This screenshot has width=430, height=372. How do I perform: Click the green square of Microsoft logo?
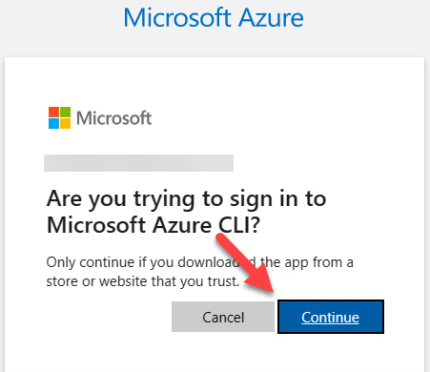coord(65,112)
